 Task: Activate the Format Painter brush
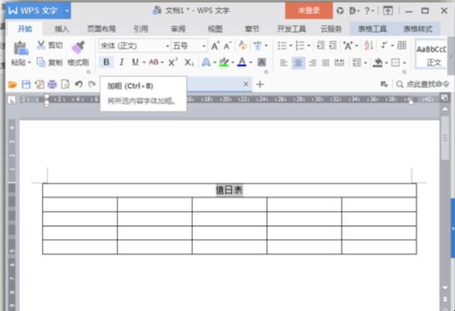click(78, 47)
